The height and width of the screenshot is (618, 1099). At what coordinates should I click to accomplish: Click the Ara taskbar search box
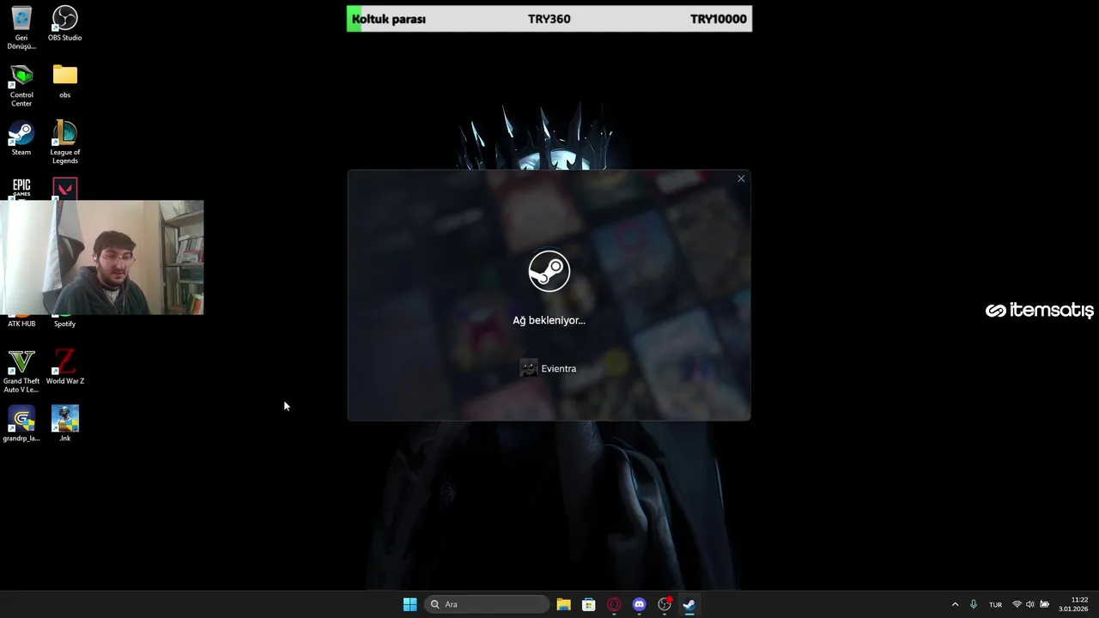(x=488, y=604)
